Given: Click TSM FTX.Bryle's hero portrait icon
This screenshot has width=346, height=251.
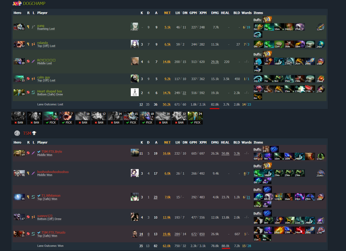Looking at the screenshot, I should (x=19, y=153).
